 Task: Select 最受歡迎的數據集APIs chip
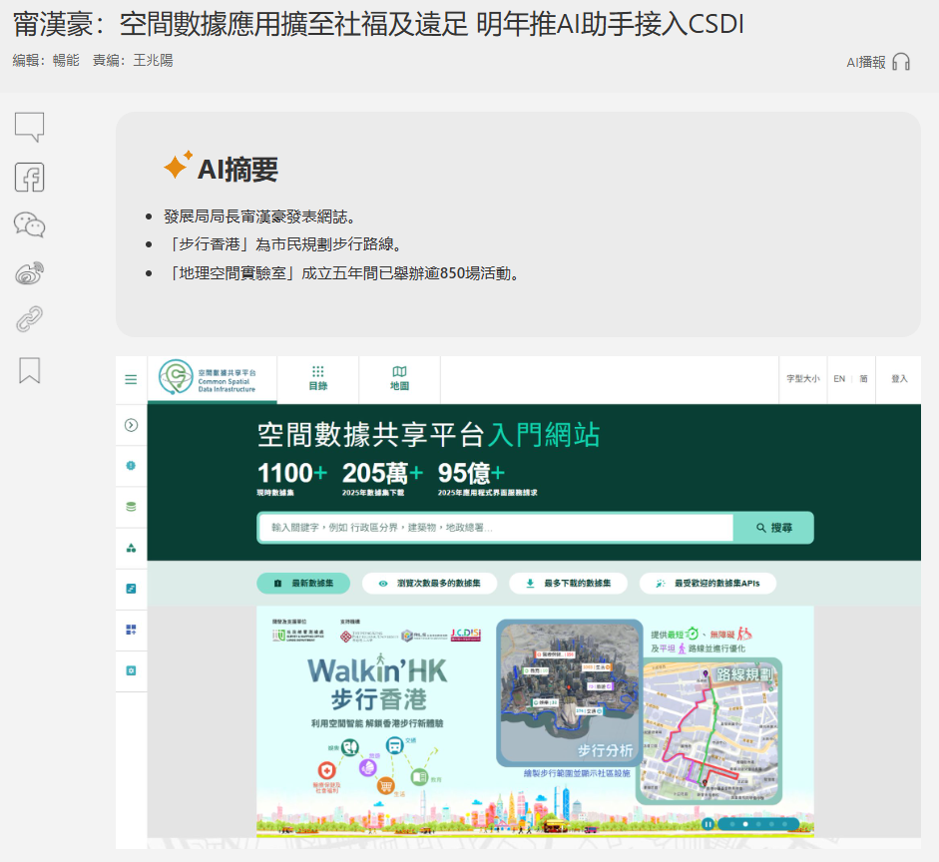(x=707, y=583)
